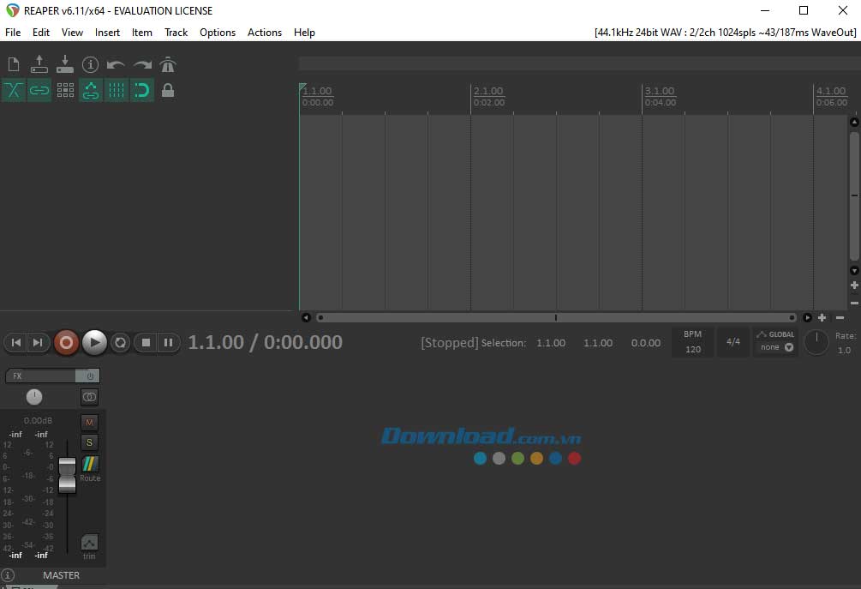Open the 4/4 time signature selector
The width and height of the screenshot is (861, 589).
(x=732, y=342)
